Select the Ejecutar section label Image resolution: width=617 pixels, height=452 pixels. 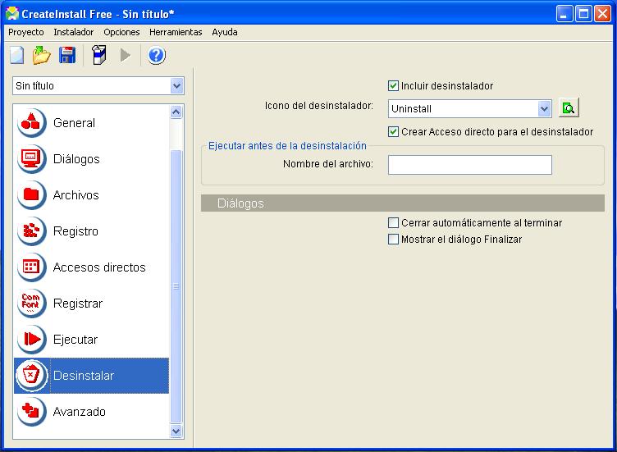tap(75, 340)
